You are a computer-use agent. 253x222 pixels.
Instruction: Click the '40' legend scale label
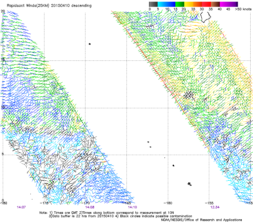click(219, 9)
